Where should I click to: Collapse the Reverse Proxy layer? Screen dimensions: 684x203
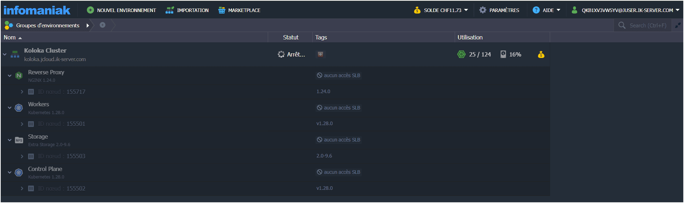[10, 76]
